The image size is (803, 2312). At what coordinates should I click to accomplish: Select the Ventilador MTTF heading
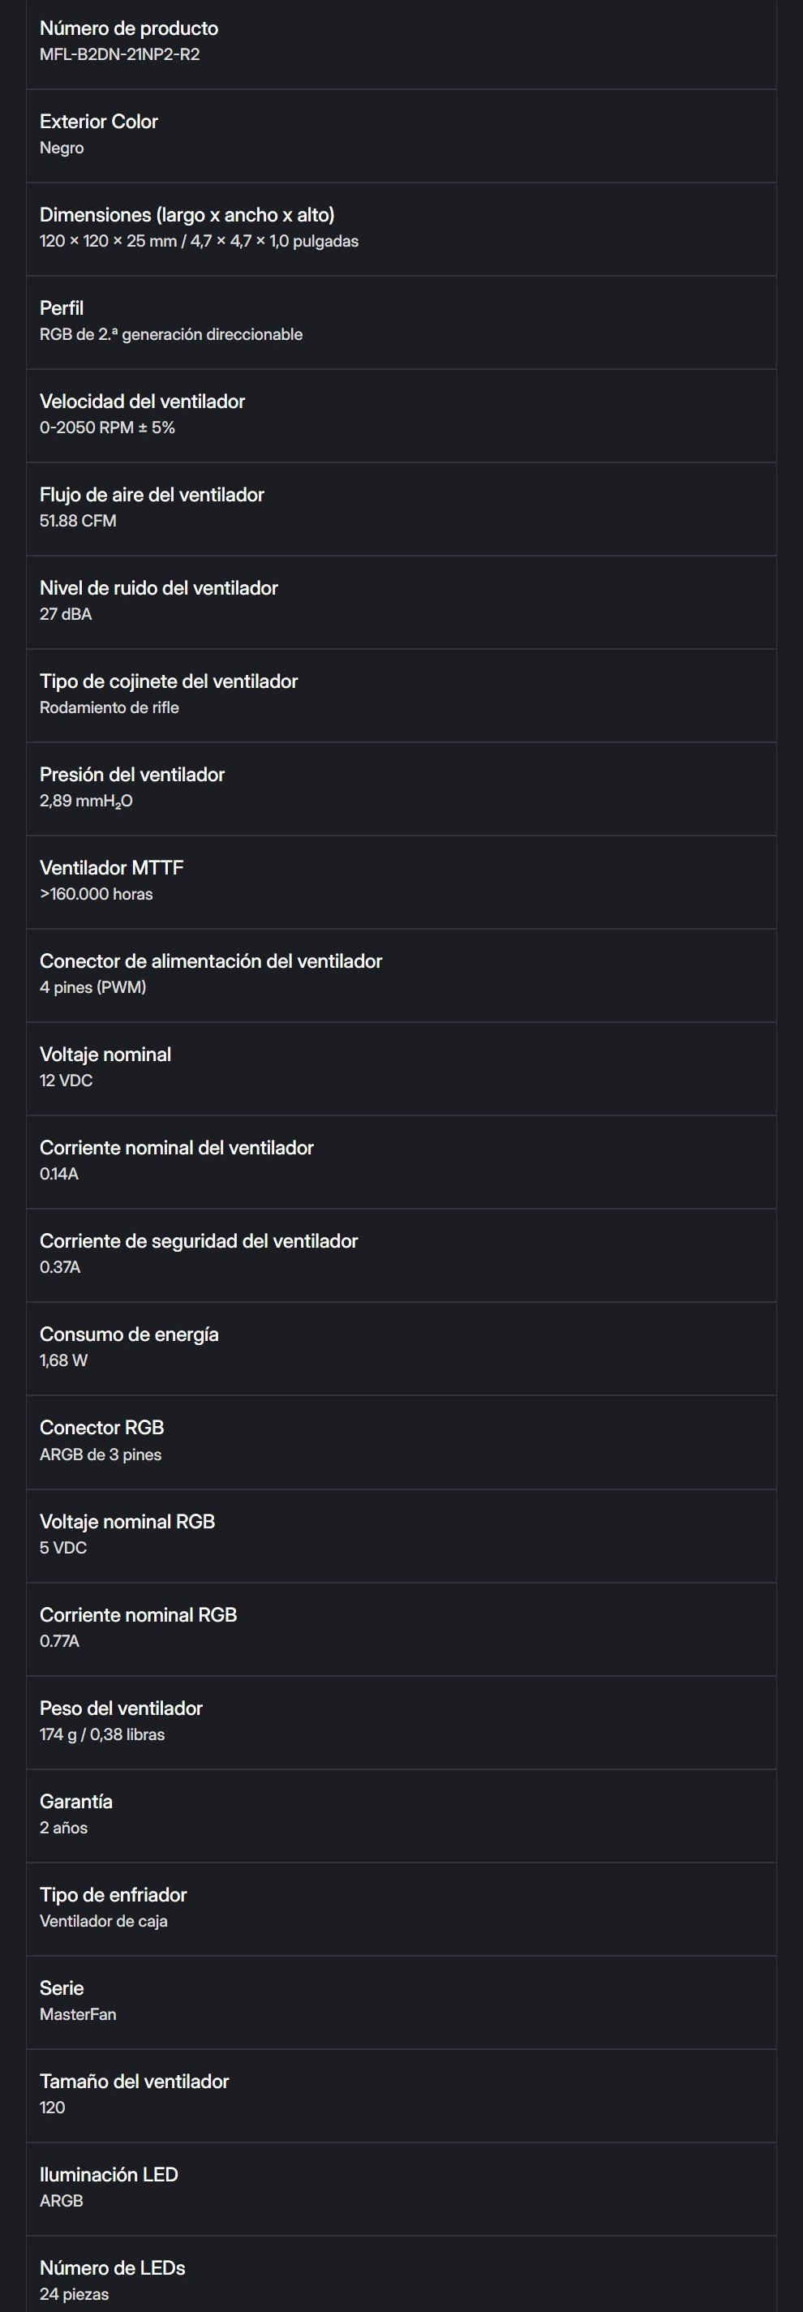click(111, 869)
